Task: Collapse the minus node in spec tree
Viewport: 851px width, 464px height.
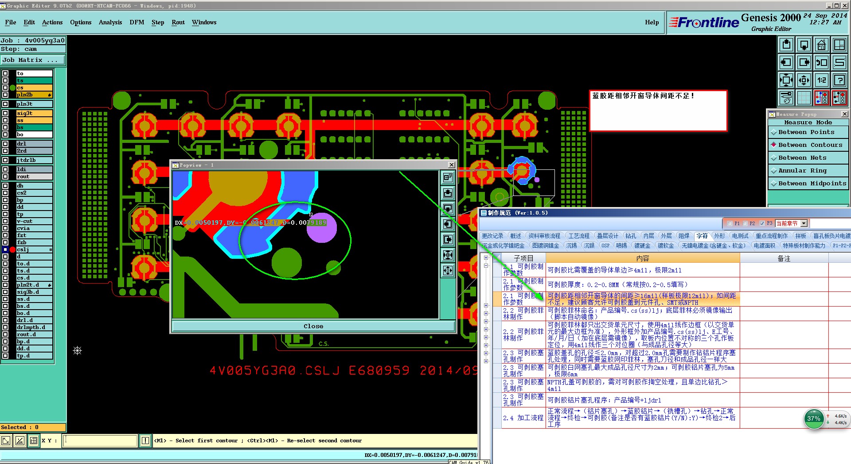Action: click(486, 266)
